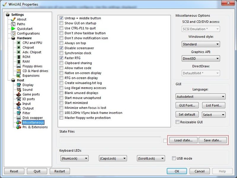Image resolution: width=237 pixels, height=178 pixels.
Task: Toggle the USB mode checkbox
Action: coord(174,158)
